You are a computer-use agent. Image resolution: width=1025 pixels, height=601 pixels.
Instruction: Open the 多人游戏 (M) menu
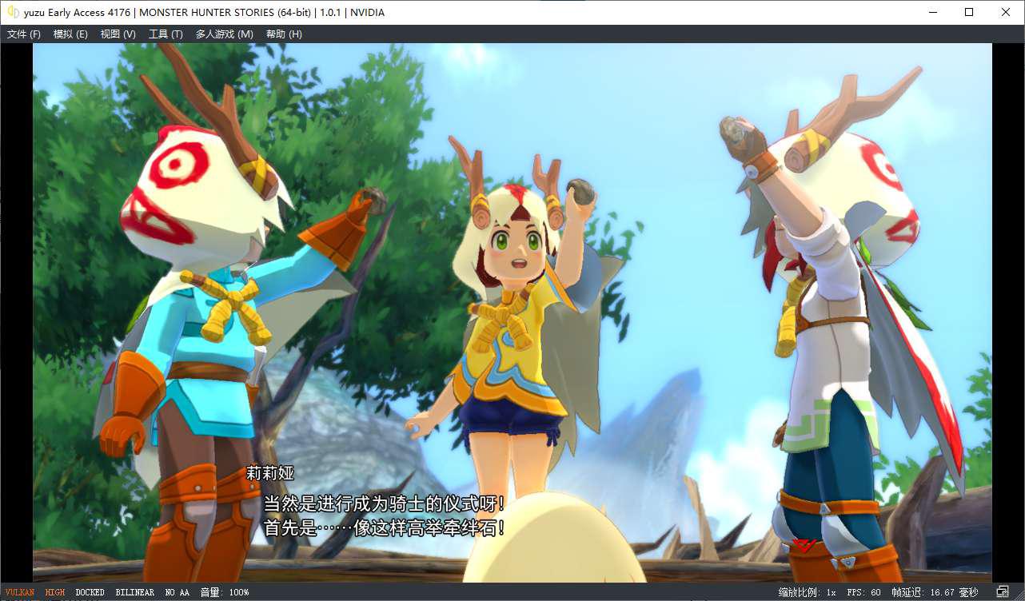[225, 34]
